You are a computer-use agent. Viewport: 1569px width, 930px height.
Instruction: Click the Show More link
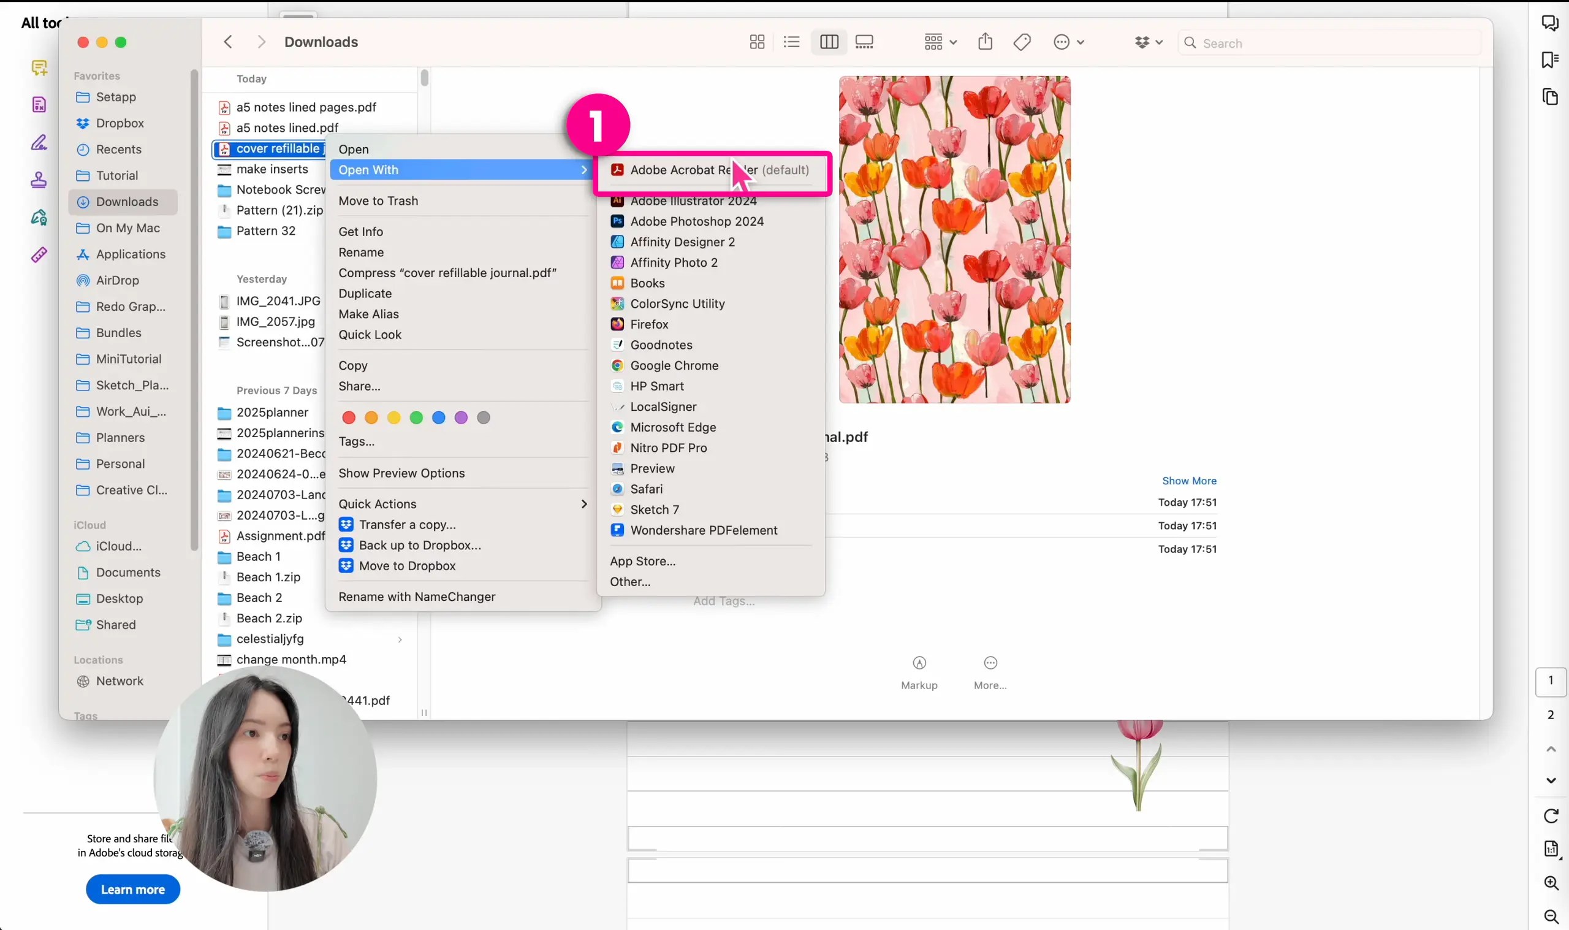point(1189,481)
